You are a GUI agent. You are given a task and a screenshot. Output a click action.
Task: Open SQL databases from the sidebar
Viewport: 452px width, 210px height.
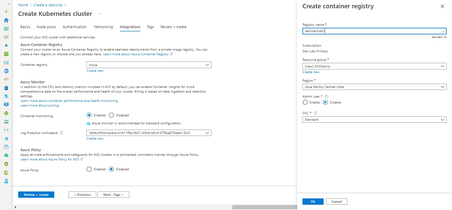point(6,88)
